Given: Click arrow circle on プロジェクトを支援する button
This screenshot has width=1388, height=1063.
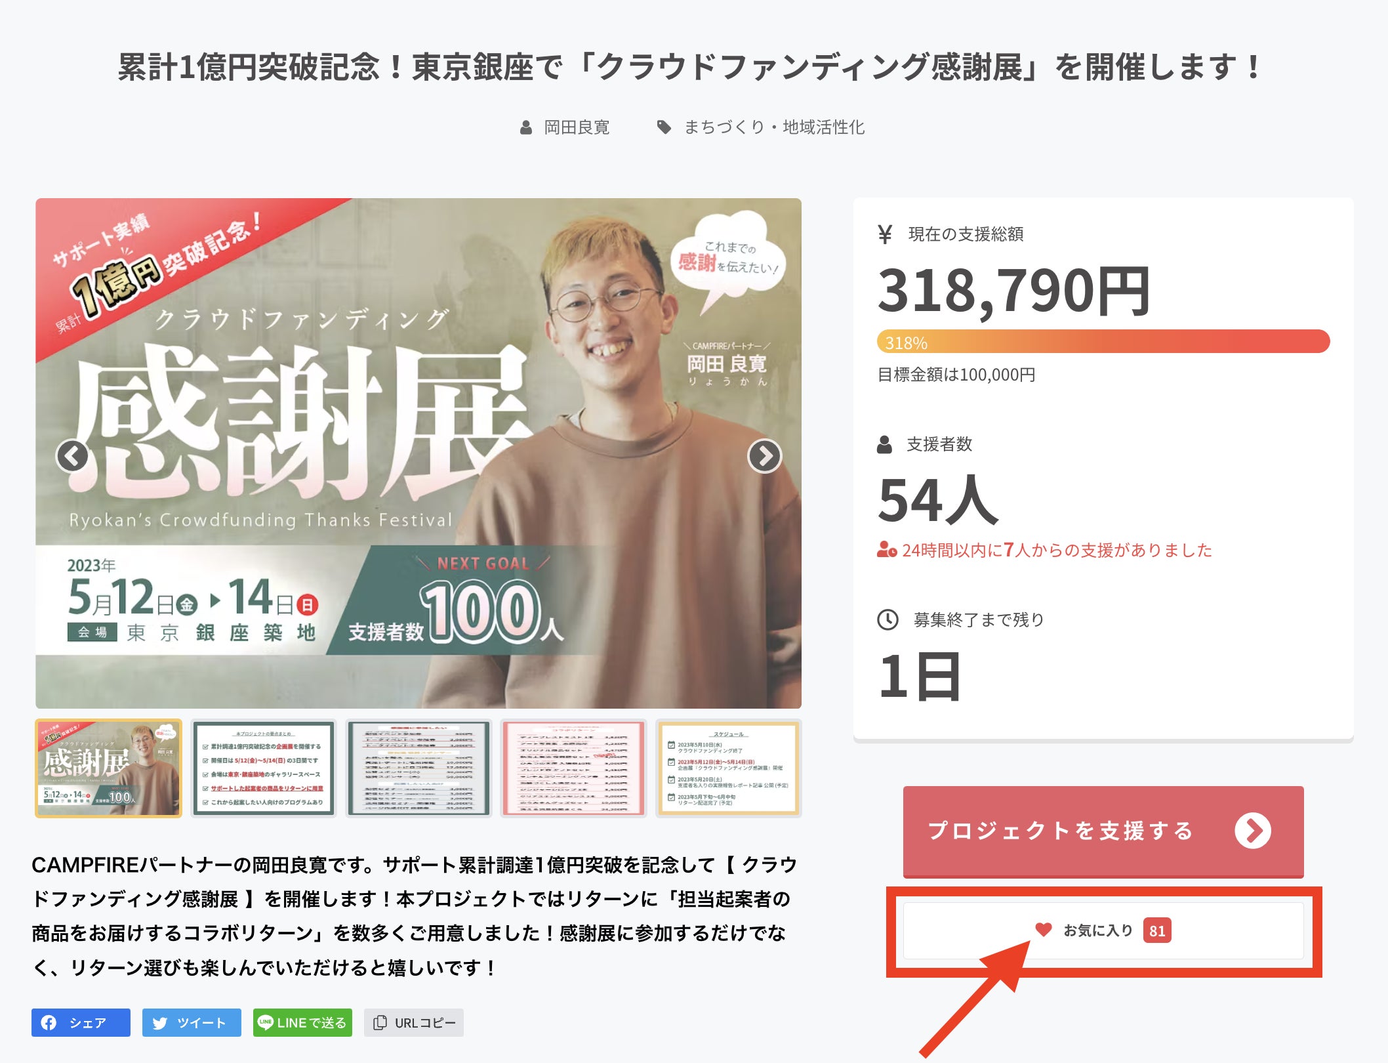Looking at the screenshot, I should pos(1253,831).
